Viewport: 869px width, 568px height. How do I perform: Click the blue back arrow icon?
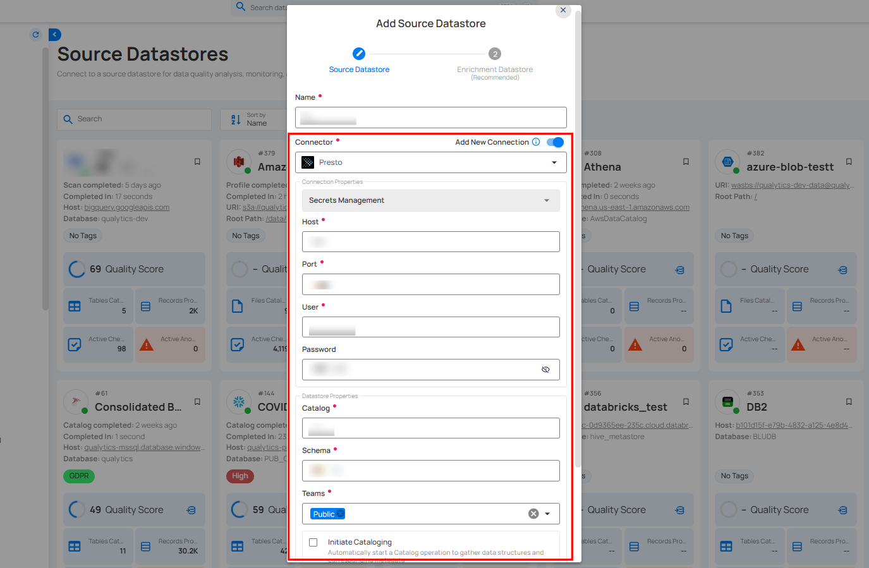coord(55,35)
